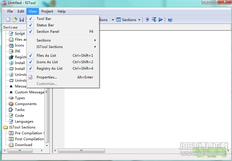Click the section panel scroll right arrow
Viewport: 232px width, 161px height.
[x=42, y=150]
